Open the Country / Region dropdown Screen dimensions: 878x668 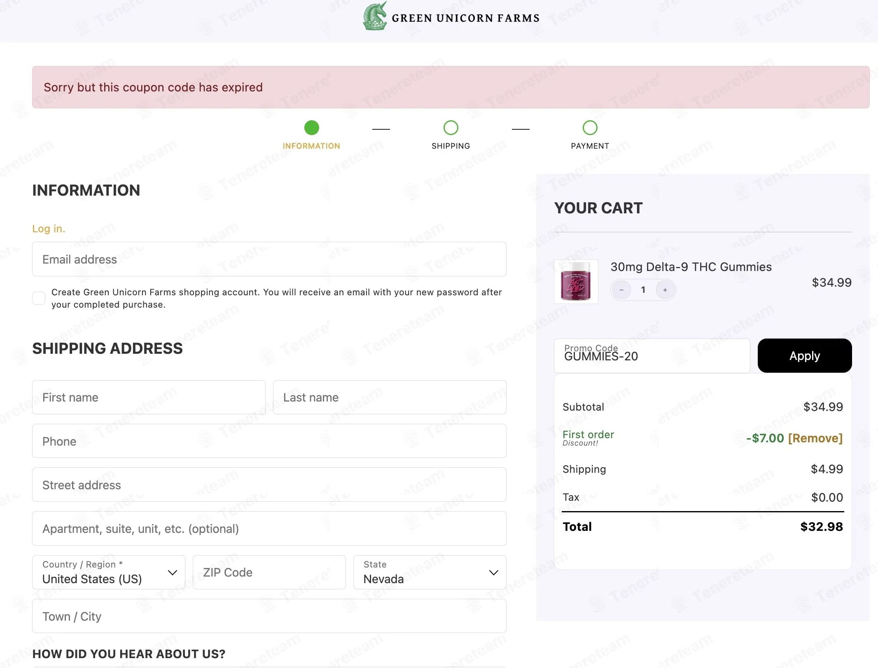[x=109, y=572]
